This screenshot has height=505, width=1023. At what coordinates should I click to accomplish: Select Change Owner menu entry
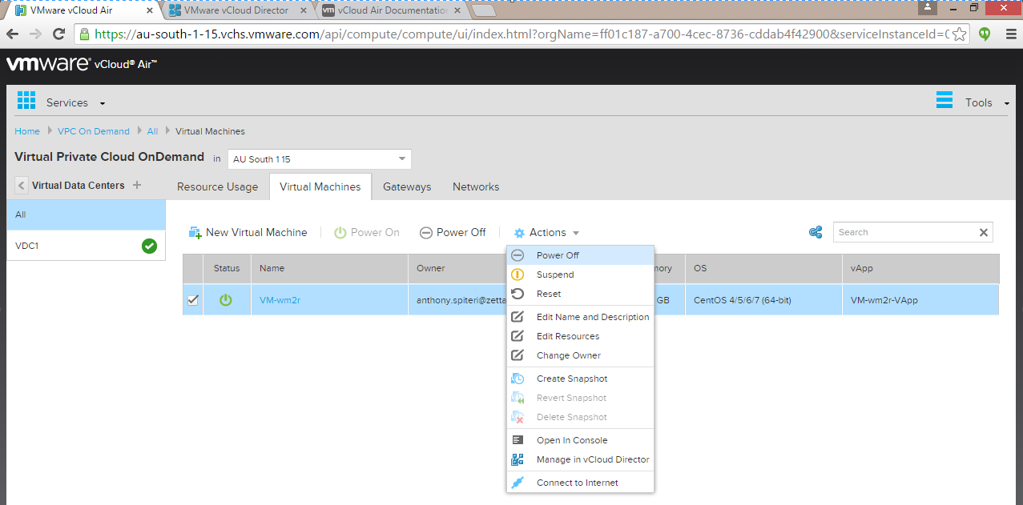click(x=580, y=355)
